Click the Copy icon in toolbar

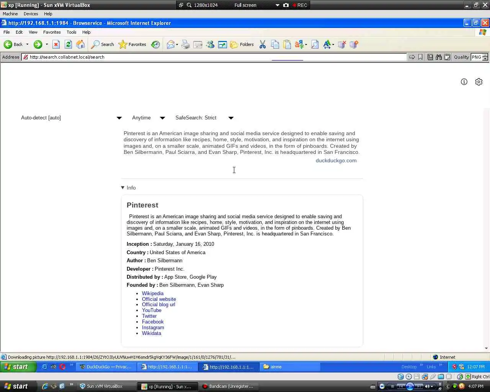pyautogui.click(x=275, y=44)
